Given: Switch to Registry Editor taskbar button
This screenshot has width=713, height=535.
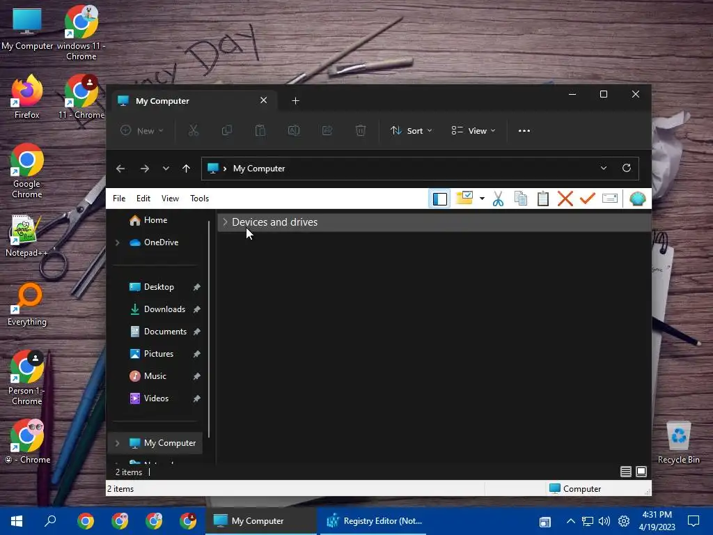Looking at the screenshot, I should (375, 521).
